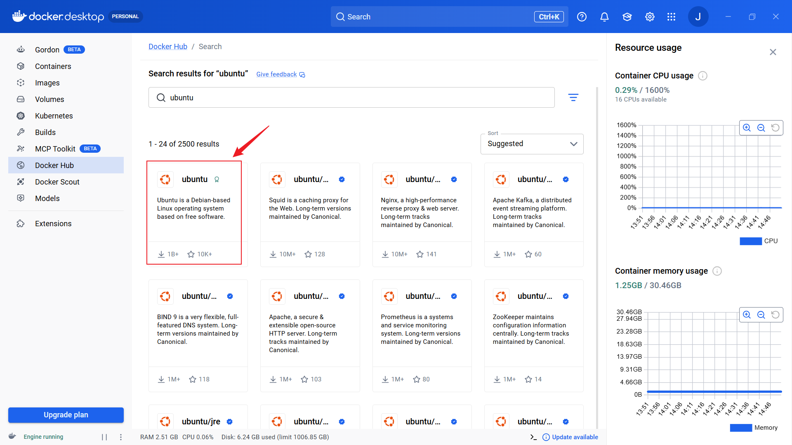This screenshot has width=792, height=445.
Task: Click the Engine running status
Action: [x=43, y=437]
